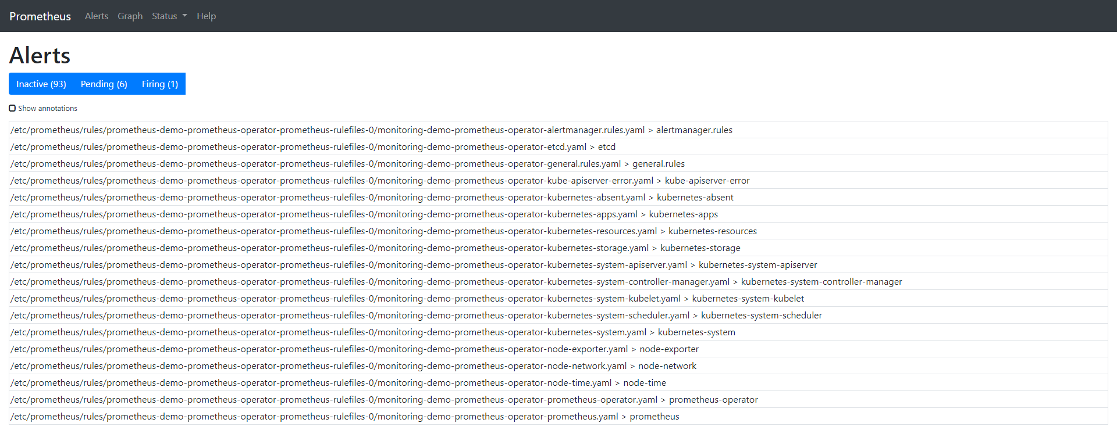Open the Graph page

[x=130, y=16]
